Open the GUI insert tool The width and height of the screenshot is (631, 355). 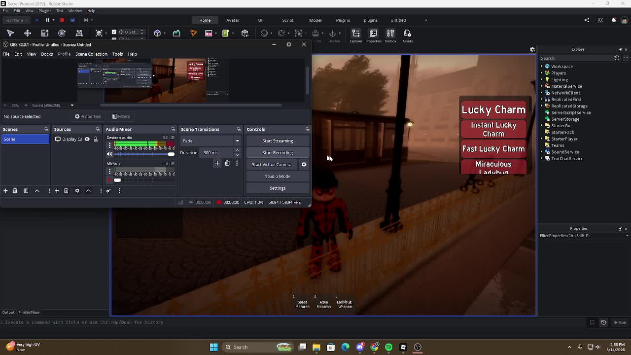click(209, 33)
